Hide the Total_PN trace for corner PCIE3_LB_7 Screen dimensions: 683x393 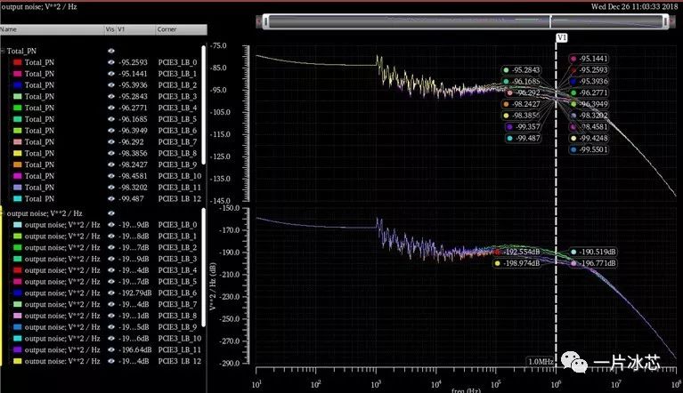tap(111, 141)
